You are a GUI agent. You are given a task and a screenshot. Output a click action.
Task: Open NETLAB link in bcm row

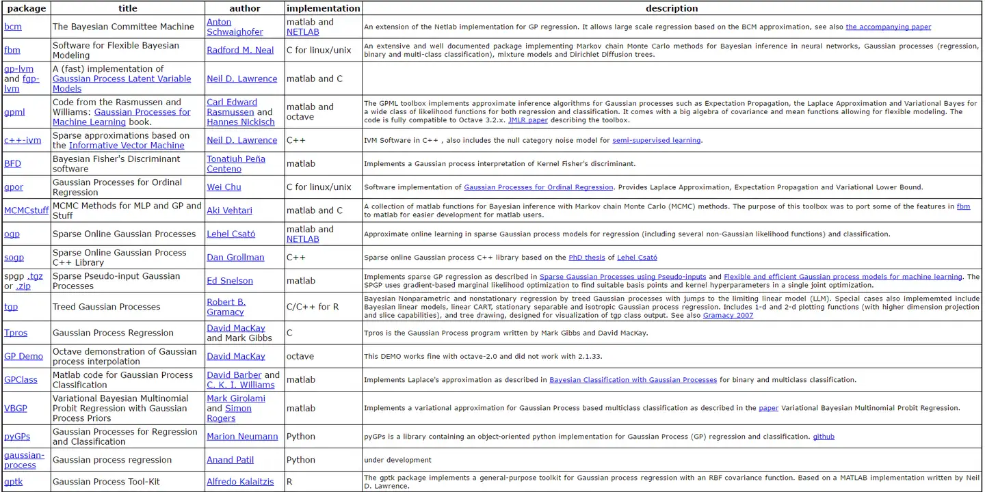303,32
